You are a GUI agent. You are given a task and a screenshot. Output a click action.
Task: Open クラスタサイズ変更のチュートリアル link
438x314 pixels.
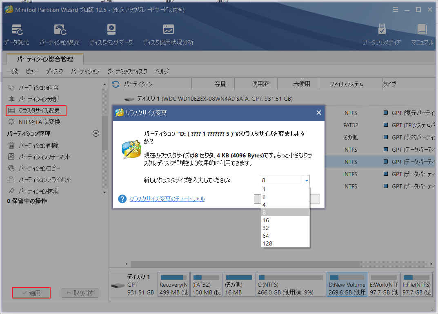[x=167, y=199]
